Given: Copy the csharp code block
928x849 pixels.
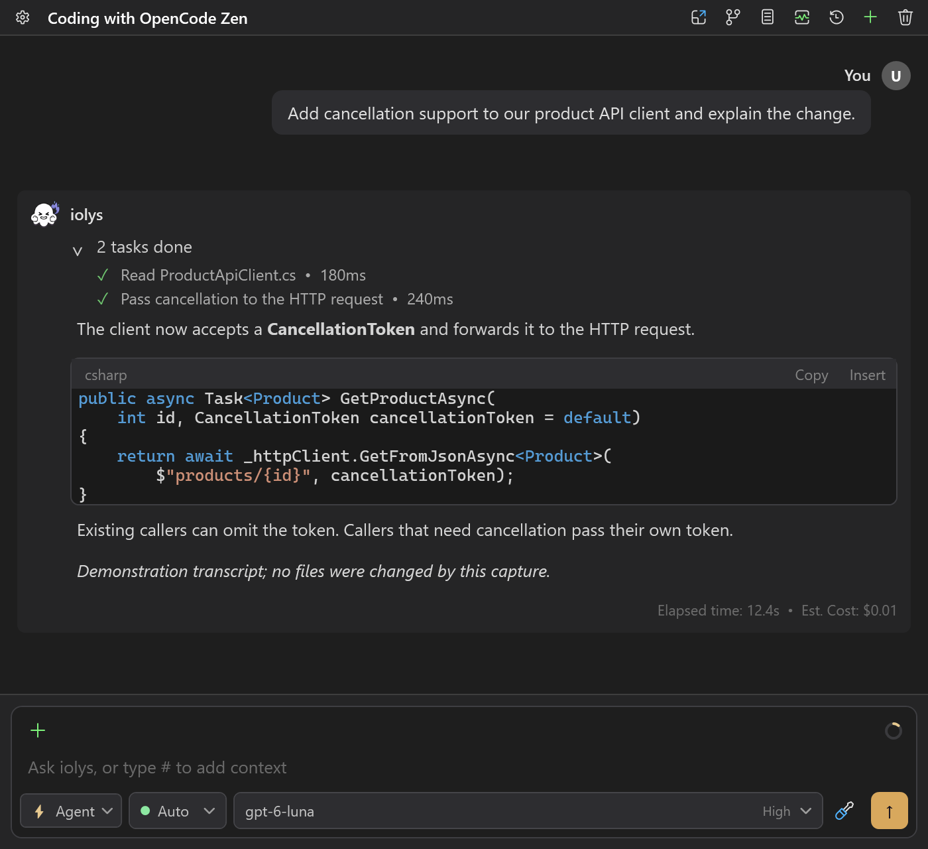Looking at the screenshot, I should tap(811, 375).
